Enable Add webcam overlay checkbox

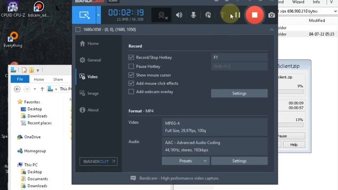click(131, 92)
